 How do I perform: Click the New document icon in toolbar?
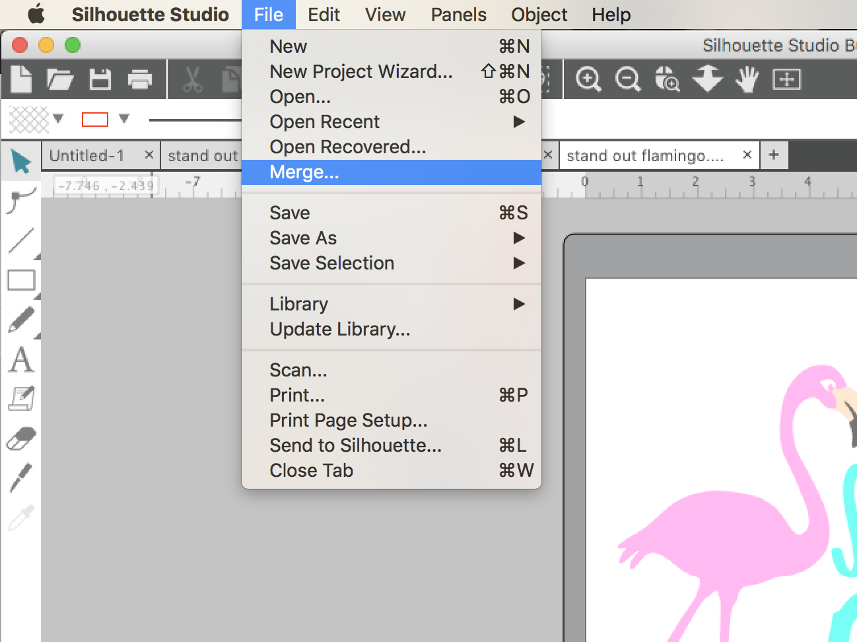pos(21,79)
